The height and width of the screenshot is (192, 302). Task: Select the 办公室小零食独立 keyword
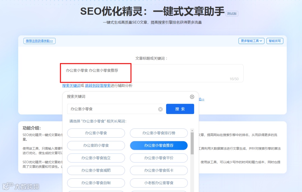pos(96,158)
